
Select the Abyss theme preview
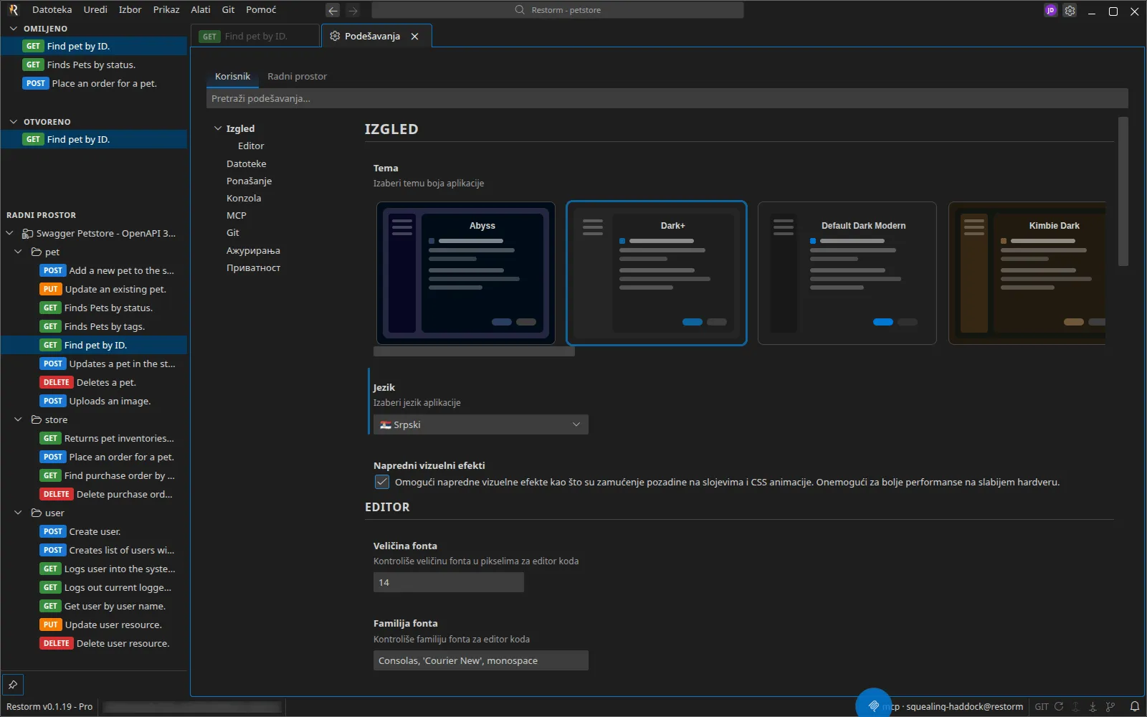click(x=466, y=273)
